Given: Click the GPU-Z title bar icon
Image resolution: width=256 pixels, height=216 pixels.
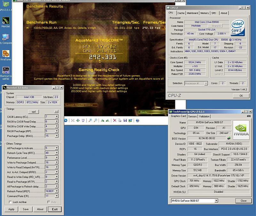Looking at the screenshot, I should point(171,112).
